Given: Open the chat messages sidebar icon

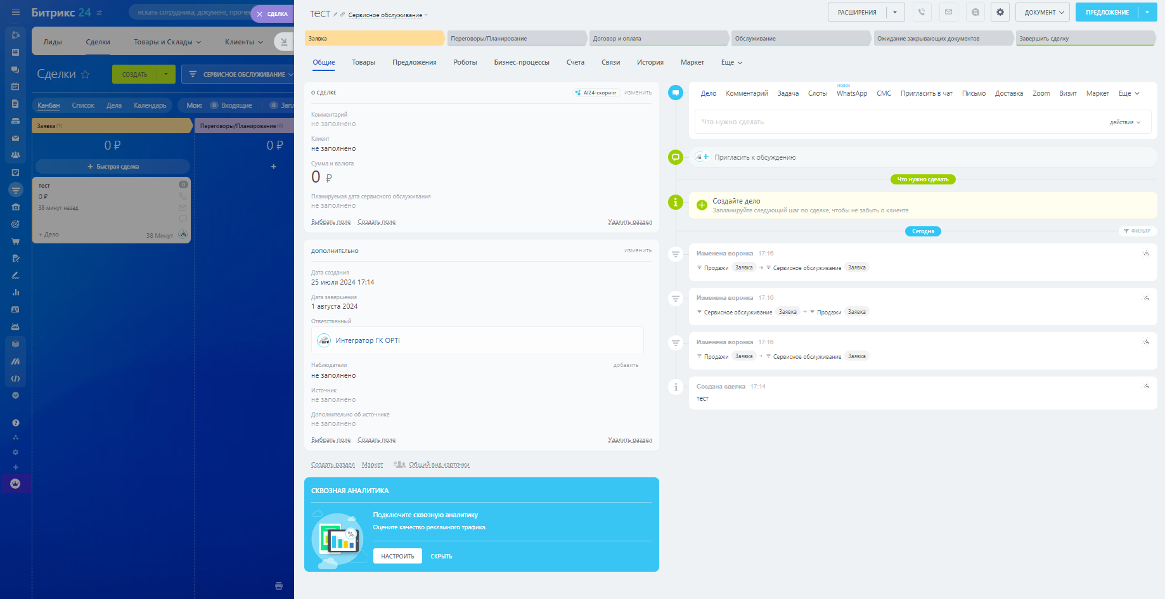Looking at the screenshot, I should [x=16, y=70].
